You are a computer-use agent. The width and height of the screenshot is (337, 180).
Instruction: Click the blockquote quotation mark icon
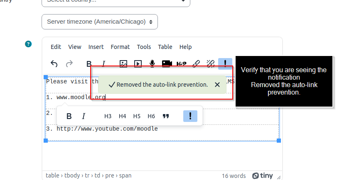(x=166, y=116)
